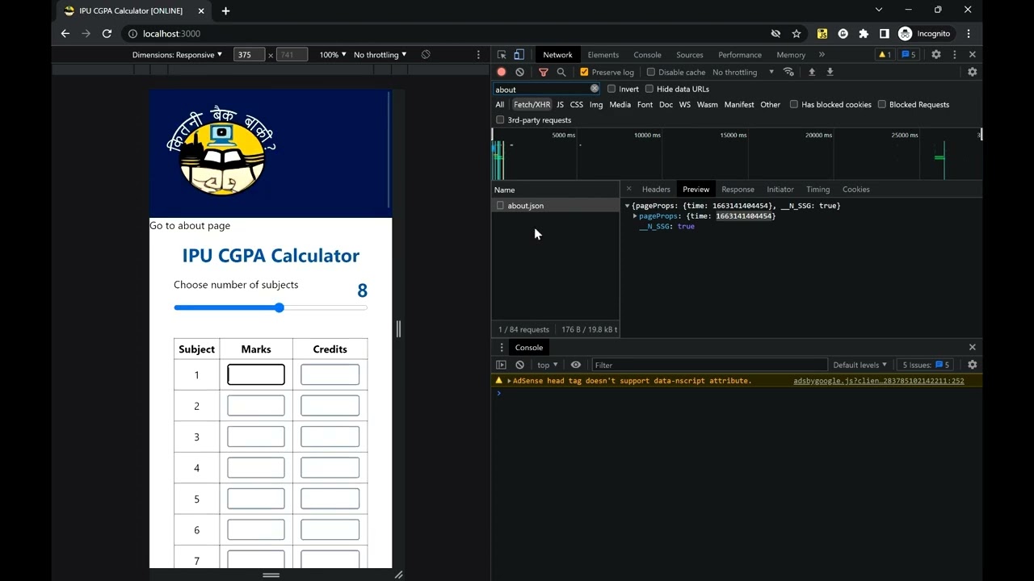Close the Console drawer

(973, 347)
